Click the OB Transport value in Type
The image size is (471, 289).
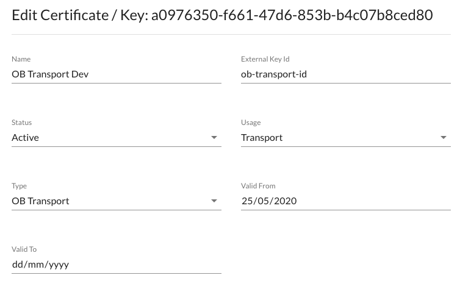(x=40, y=201)
